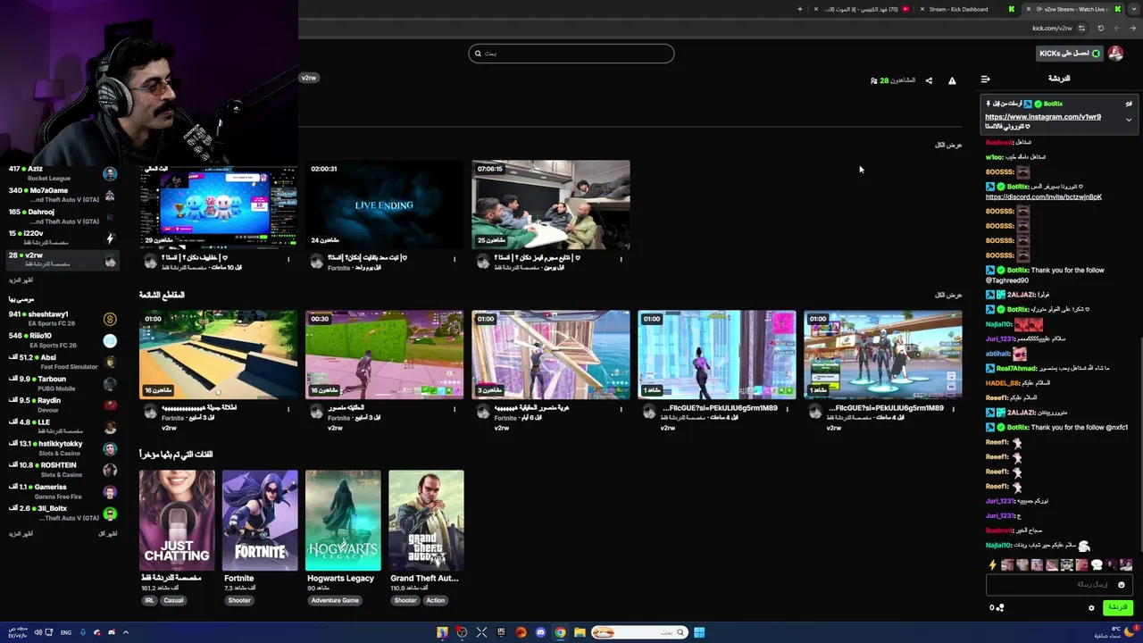The height and width of the screenshot is (643, 1143).
Task: Show hidden system tray icons
Action: [126, 632]
